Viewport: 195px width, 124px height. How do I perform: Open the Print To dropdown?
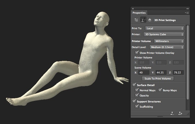(x=164, y=28)
